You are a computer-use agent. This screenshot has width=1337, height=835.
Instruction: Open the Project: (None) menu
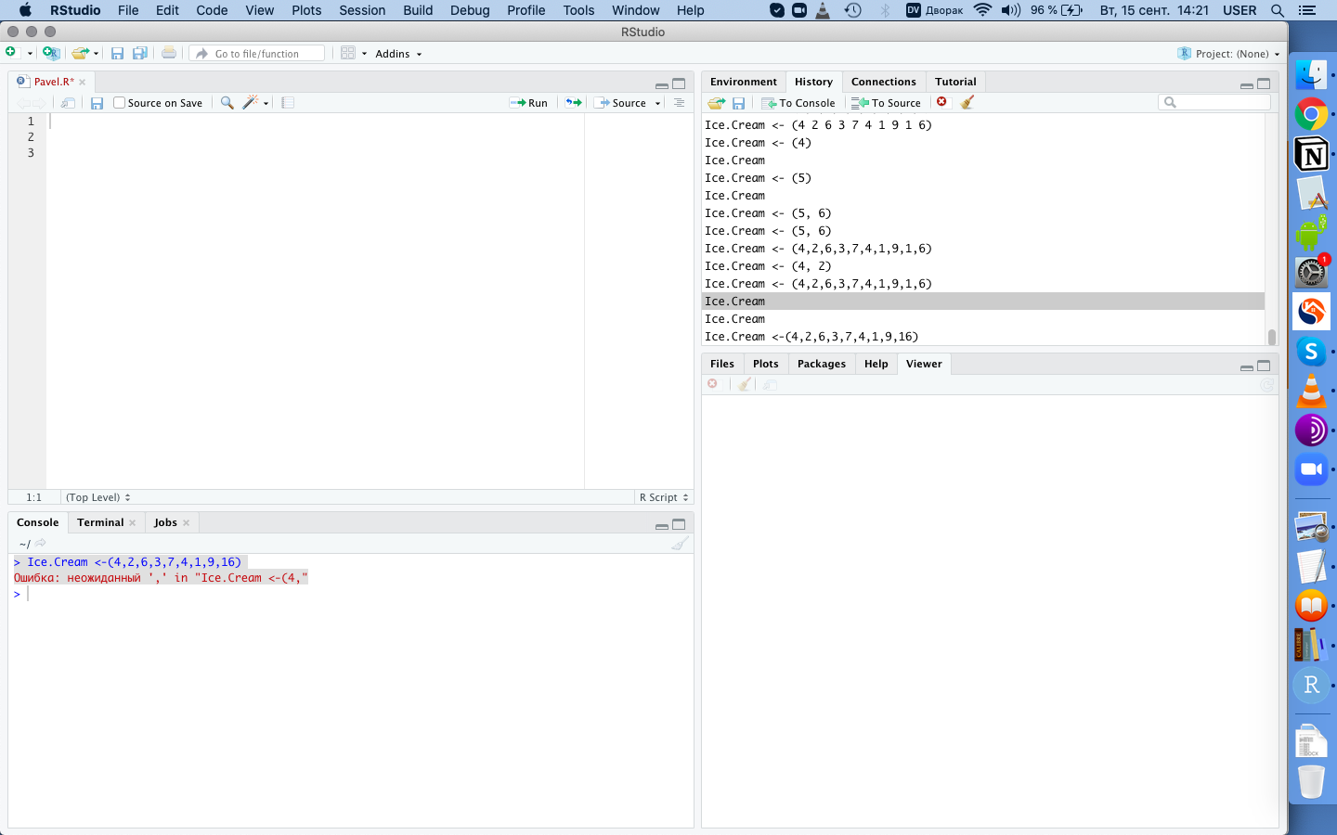coord(1228,54)
